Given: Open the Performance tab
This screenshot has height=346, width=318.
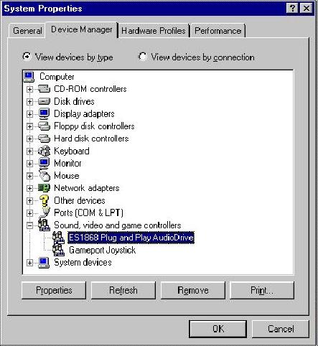Looking at the screenshot, I should point(218,31).
